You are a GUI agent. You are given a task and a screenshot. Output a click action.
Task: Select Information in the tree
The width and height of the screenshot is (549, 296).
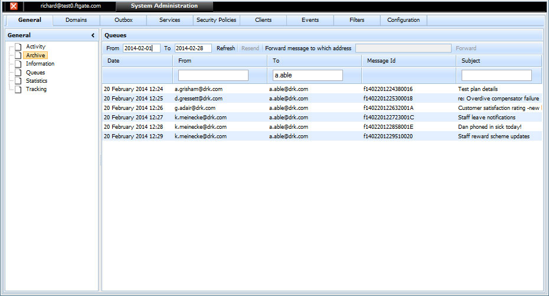pyautogui.click(x=40, y=64)
